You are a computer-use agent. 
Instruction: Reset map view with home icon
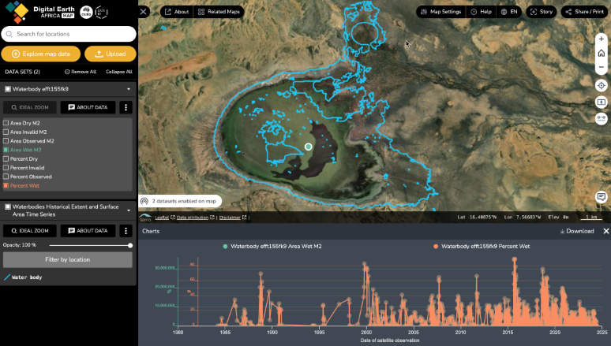click(x=602, y=53)
